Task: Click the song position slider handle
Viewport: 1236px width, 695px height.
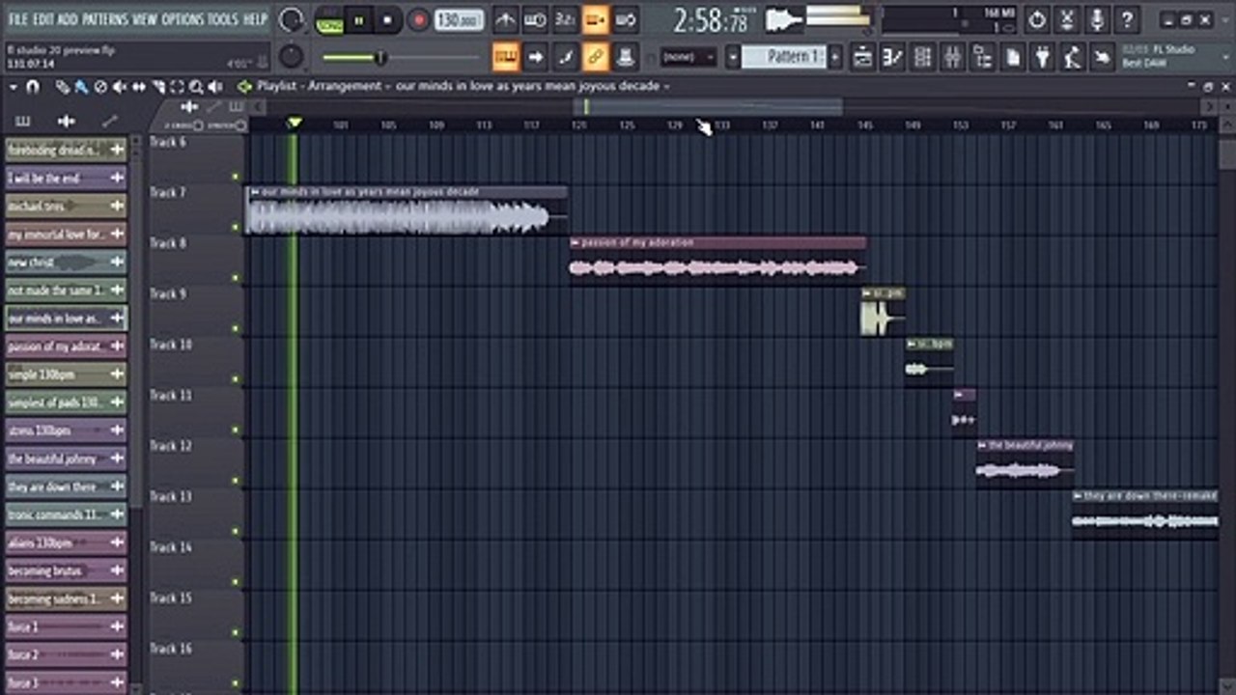Action: pyautogui.click(x=379, y=58)
